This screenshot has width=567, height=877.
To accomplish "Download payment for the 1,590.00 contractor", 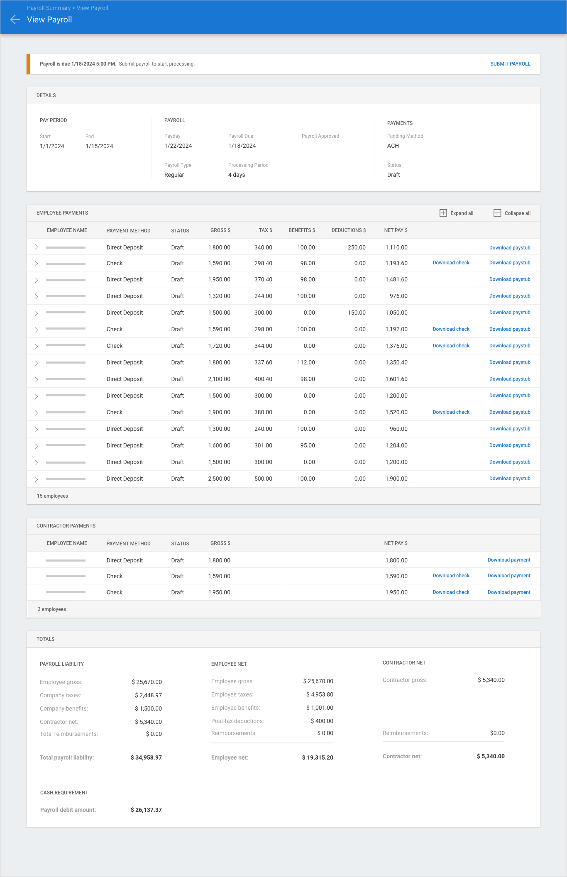I will 508,576.
